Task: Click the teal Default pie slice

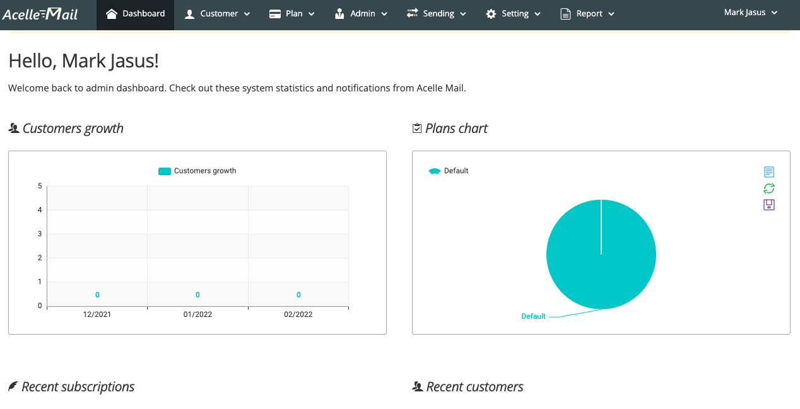Action: [x=601, y=255]
